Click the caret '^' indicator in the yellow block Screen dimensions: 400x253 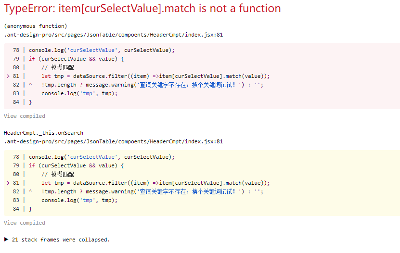coord(30,191)
